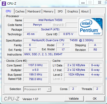Click the Core Speed value field
Image resolution: width=107 pixels, height=104 pixels.
[35, 65]
